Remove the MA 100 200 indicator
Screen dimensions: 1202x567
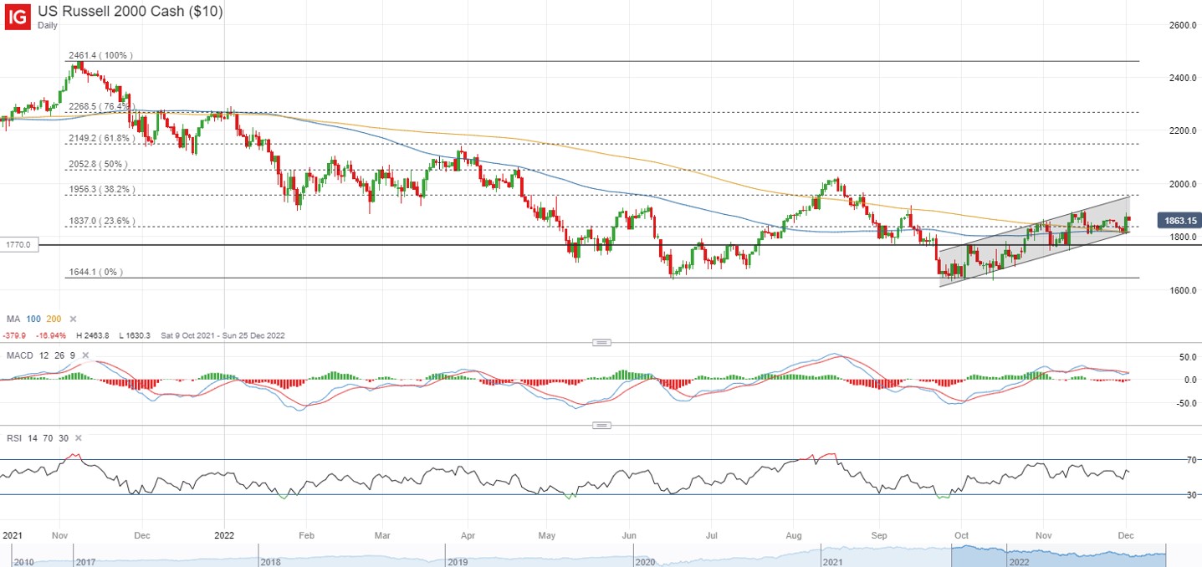[x=73, y=319]
